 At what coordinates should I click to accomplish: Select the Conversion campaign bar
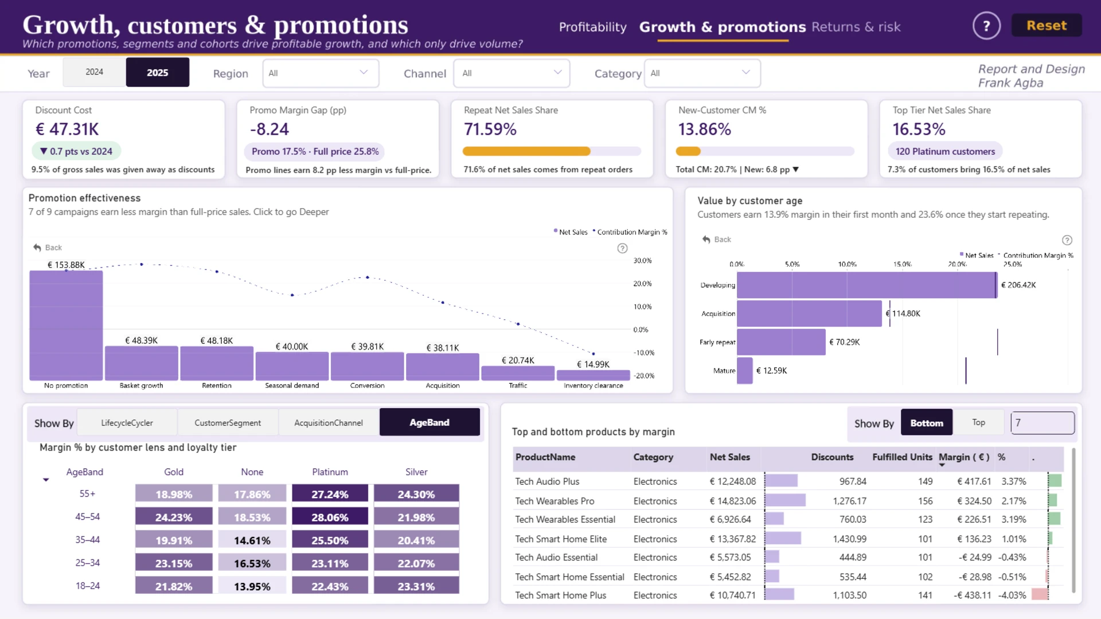click(x=368, y=366)
